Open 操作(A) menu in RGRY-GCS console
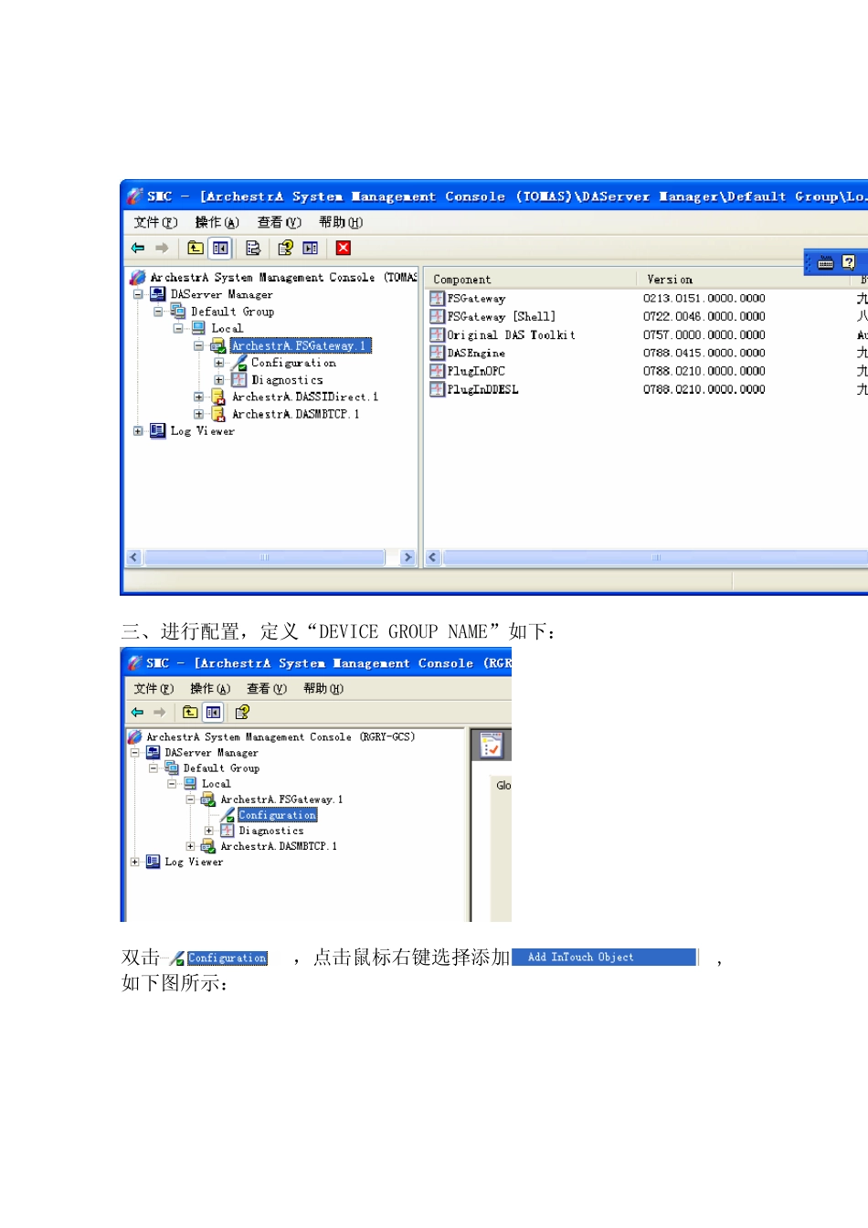 210,688
